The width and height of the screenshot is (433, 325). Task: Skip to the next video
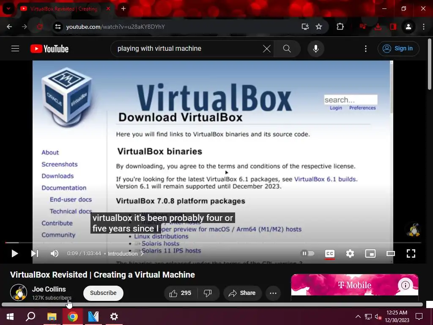(x=35, y=253)
